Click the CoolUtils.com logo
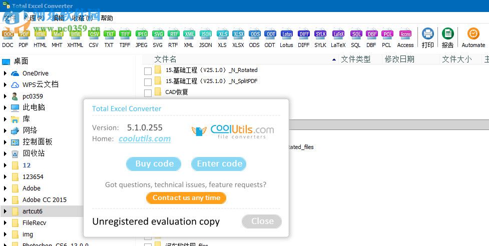Viewport: 489px width, 246px height. click(233, 131)
